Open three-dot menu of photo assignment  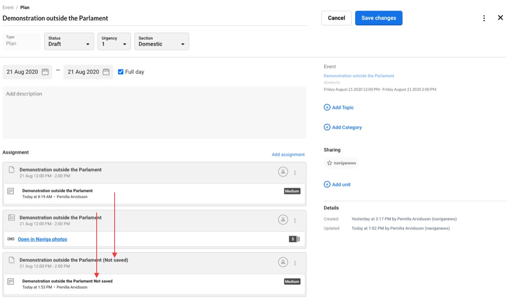click(295, 221)
